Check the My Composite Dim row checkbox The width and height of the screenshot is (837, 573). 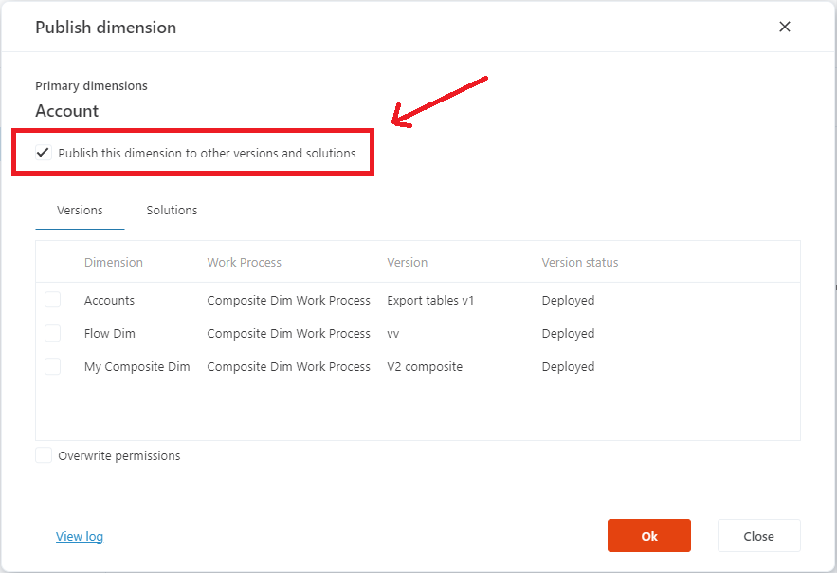tap(52, 366)
